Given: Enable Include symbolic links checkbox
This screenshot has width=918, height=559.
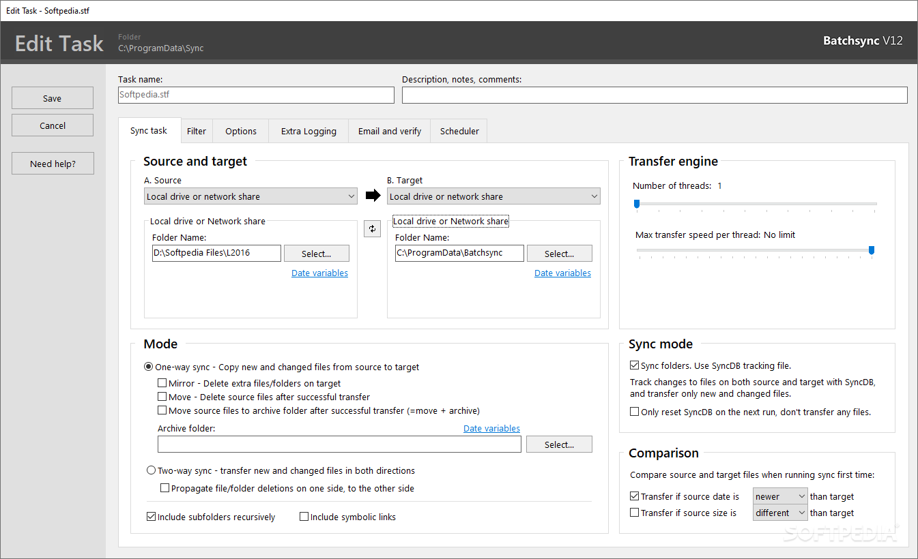Looking at the screenshot, I should (x=304, y=517).
